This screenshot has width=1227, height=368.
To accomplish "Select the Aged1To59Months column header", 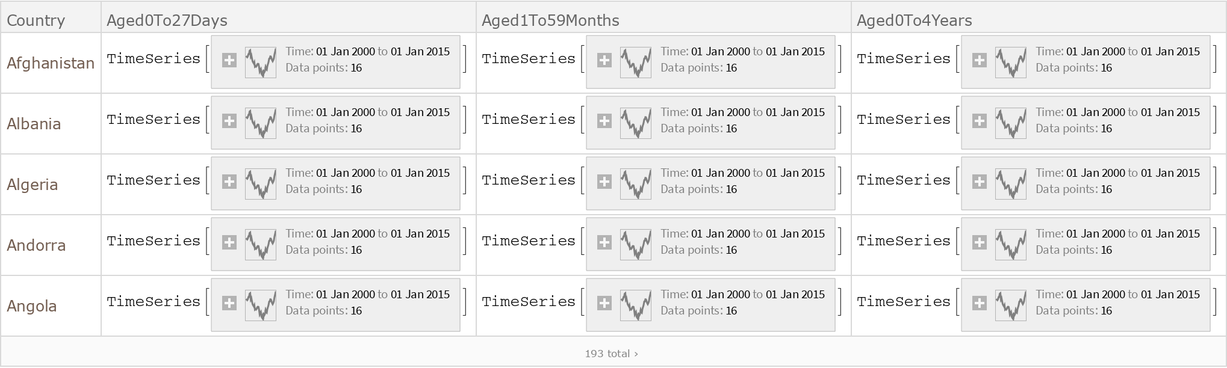I will coord(550,20).
